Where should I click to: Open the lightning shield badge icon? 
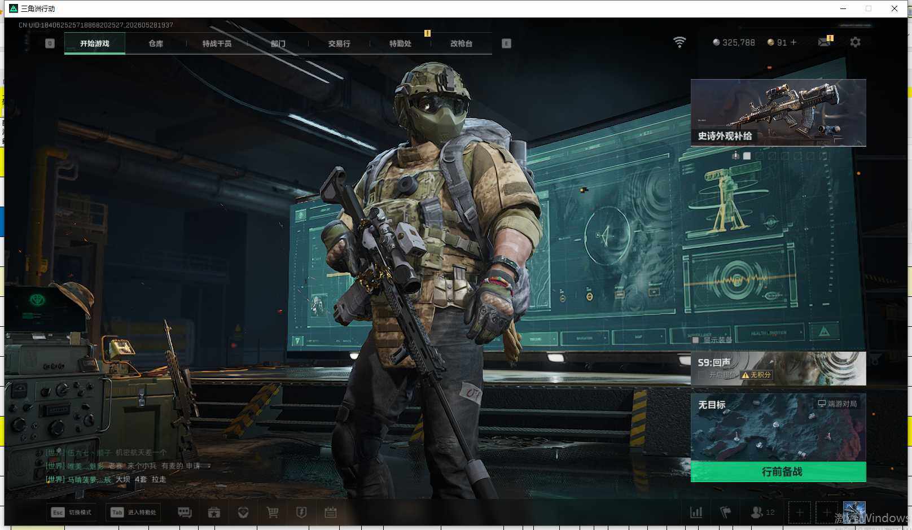[x=301, y=513]
